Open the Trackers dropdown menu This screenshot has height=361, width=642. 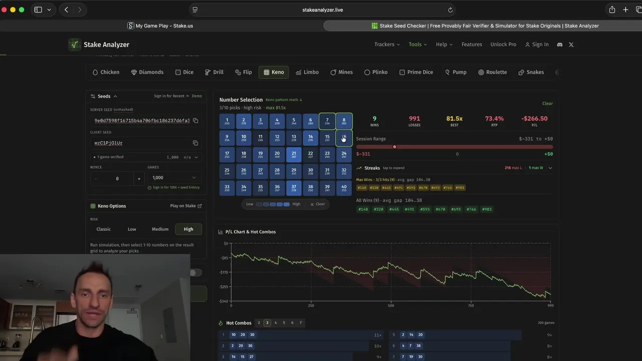(x=387, y=45)
